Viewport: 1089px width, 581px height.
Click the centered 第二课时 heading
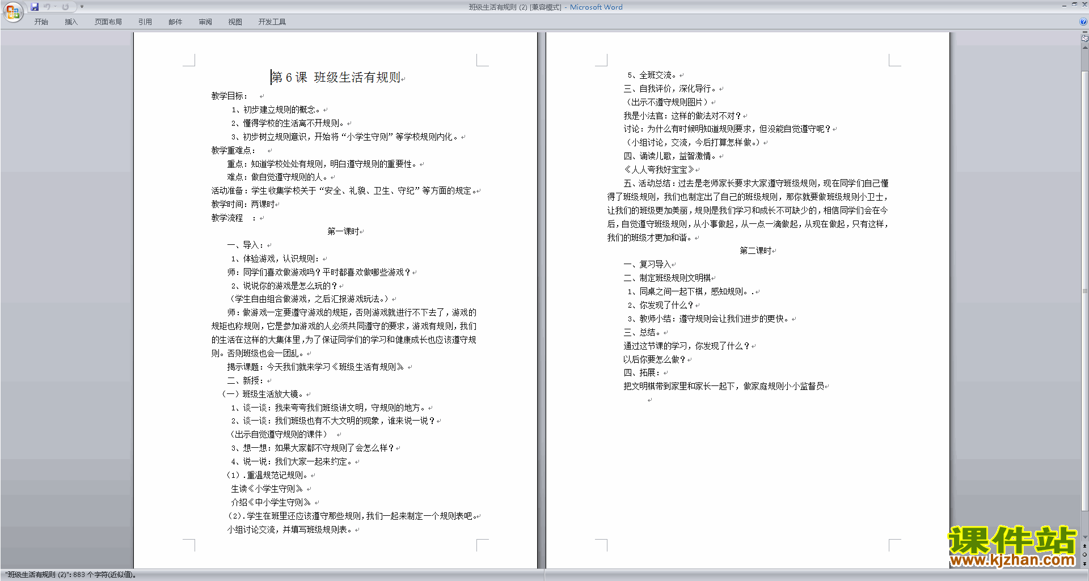(x=755, y=251)
